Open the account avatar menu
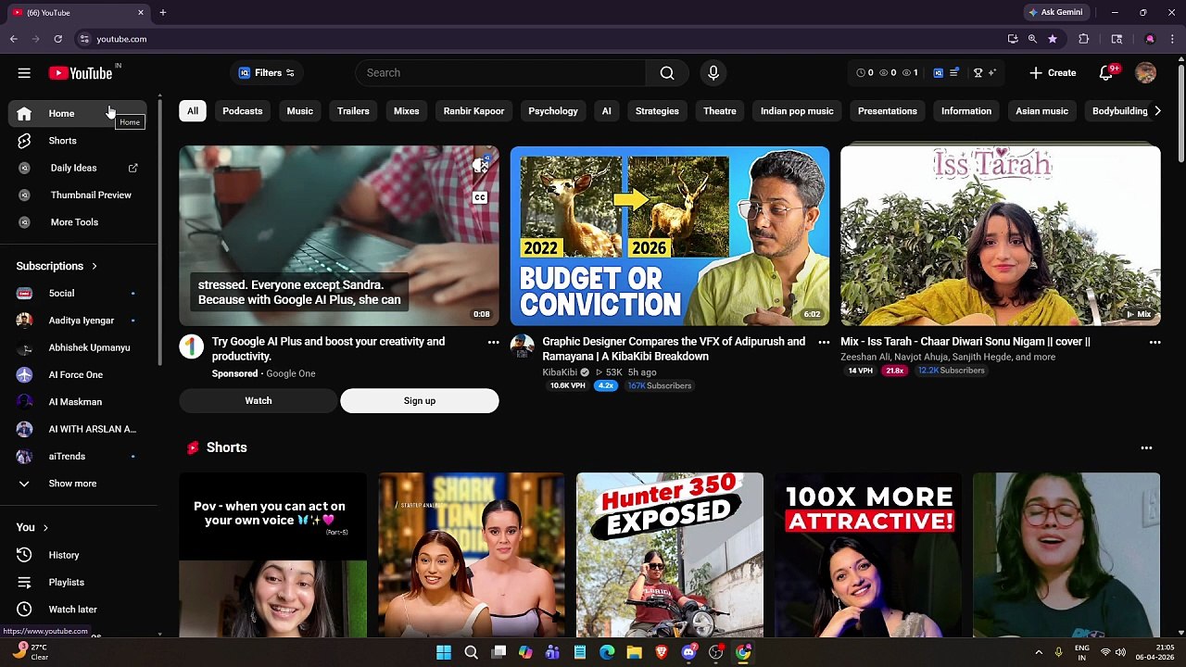Screen dimensions: 1186x667 click(x=1146, y=73)
